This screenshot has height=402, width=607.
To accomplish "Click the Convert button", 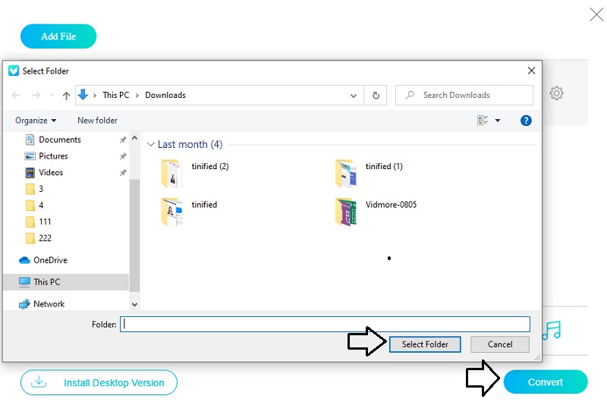I will coord(545,382).
